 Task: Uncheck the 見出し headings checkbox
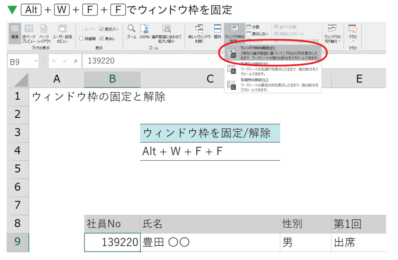click(102, 38)
